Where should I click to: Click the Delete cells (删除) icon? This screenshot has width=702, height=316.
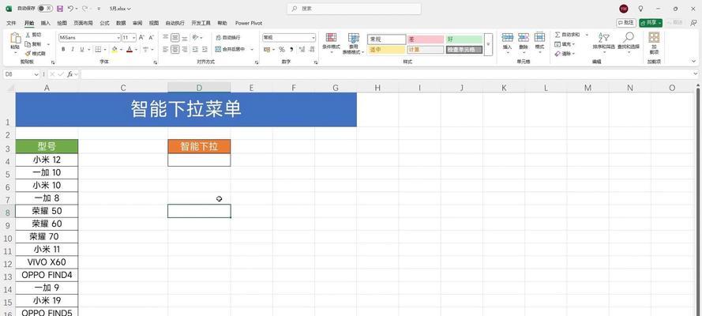pos(524,38)
